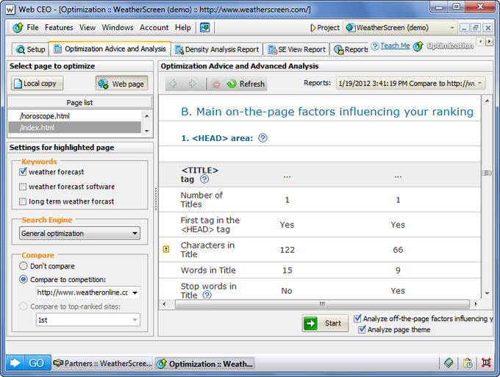Click the Web page button
This screenshot has width=500, height=377.
point(122,84)
